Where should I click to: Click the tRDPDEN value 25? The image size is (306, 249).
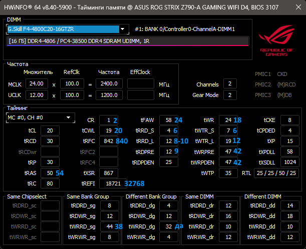point(169,162)
